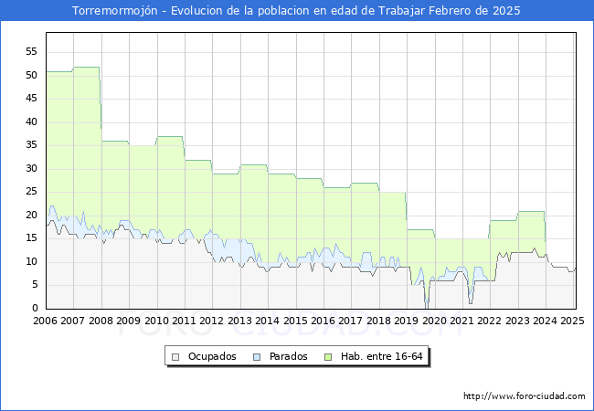This screenshot has height=411, width=594.
Task: Click the 2012 x-axis year label
Action: coord(212,321)
